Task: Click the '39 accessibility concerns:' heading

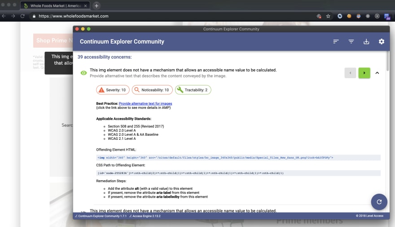Action: [105, 57]
